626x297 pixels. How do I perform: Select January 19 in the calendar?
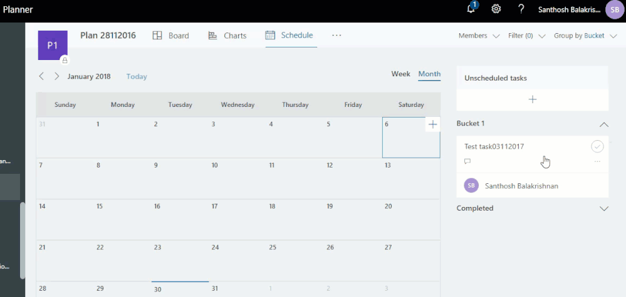click(352, 219)
